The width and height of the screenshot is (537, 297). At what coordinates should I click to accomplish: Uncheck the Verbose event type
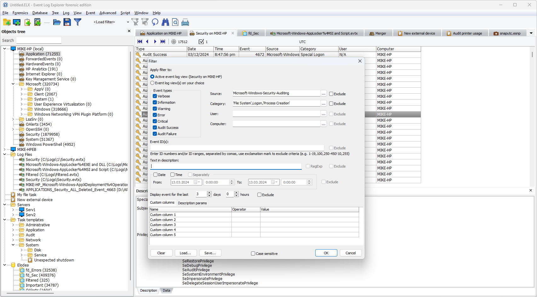155,96
